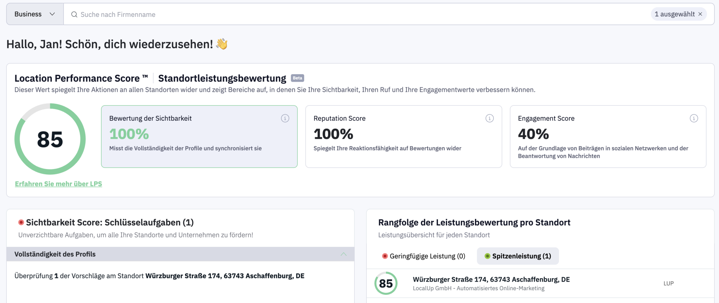Click the Beta badge next to Standortleistungsbewertung
The image size is (719, 303).
coord(297,78)
